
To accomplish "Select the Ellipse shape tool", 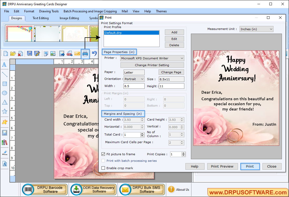I will [x=4, y=93].
